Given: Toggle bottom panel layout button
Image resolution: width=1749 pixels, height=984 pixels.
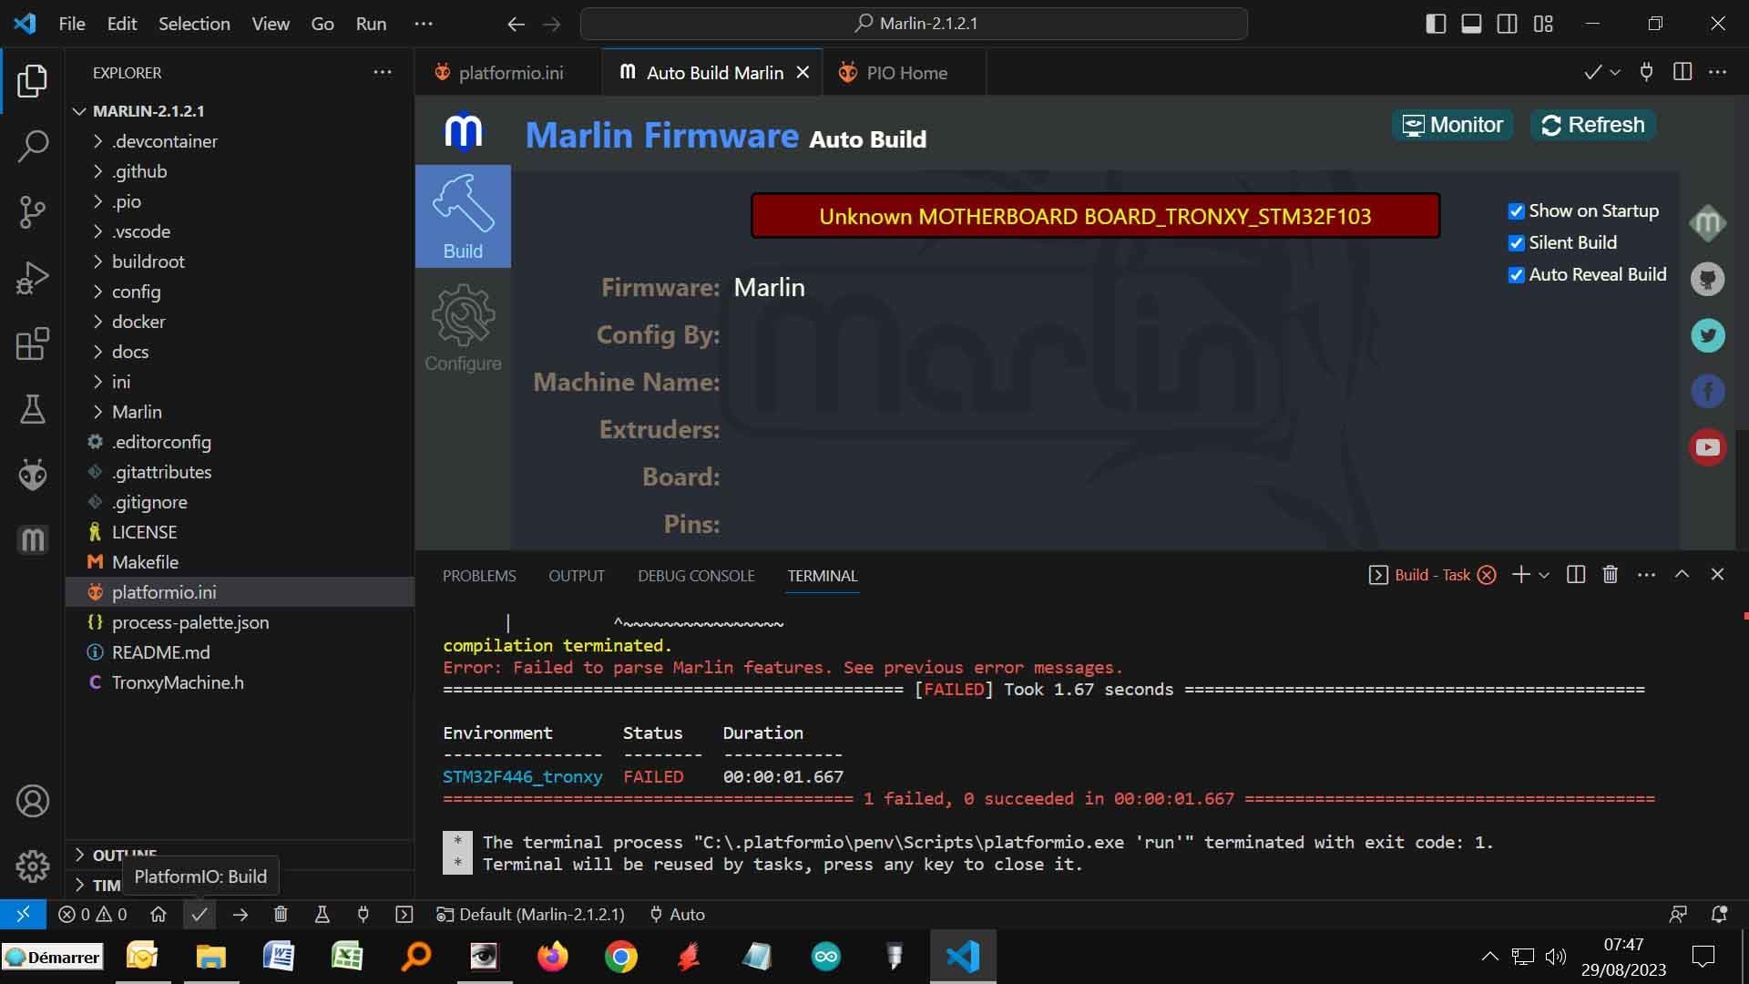Looking at the screenshot, I should click(1471, 24).
